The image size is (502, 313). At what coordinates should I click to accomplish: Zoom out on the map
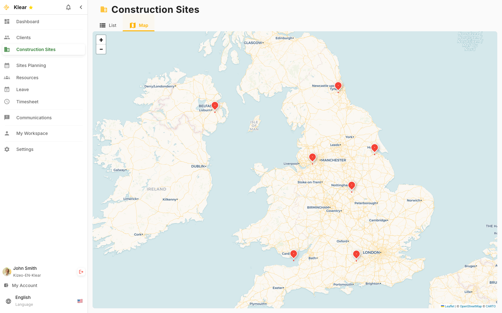101,49
